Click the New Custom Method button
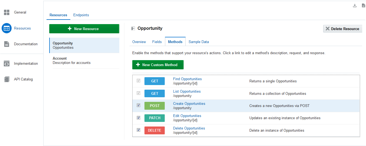This screenshot has width=366, height=146. pyautogui.click(x=158, y=65)
